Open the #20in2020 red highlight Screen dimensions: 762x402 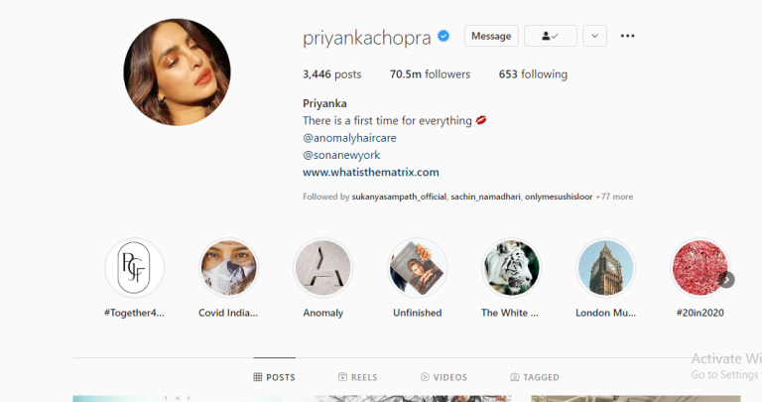699,268
